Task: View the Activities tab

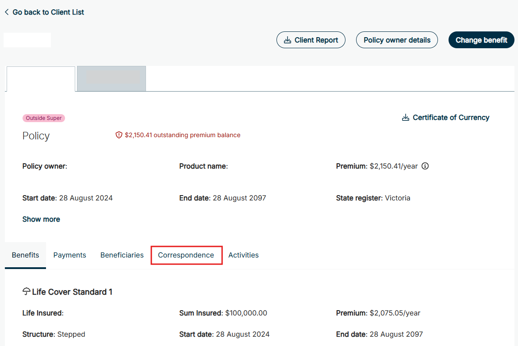Action: (x=243, y=255)
